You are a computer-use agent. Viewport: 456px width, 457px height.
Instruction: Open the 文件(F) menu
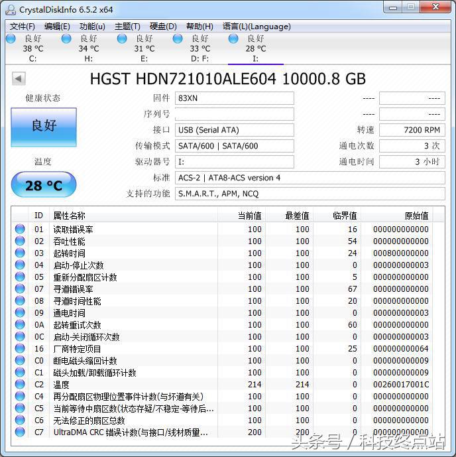point(22,27)
